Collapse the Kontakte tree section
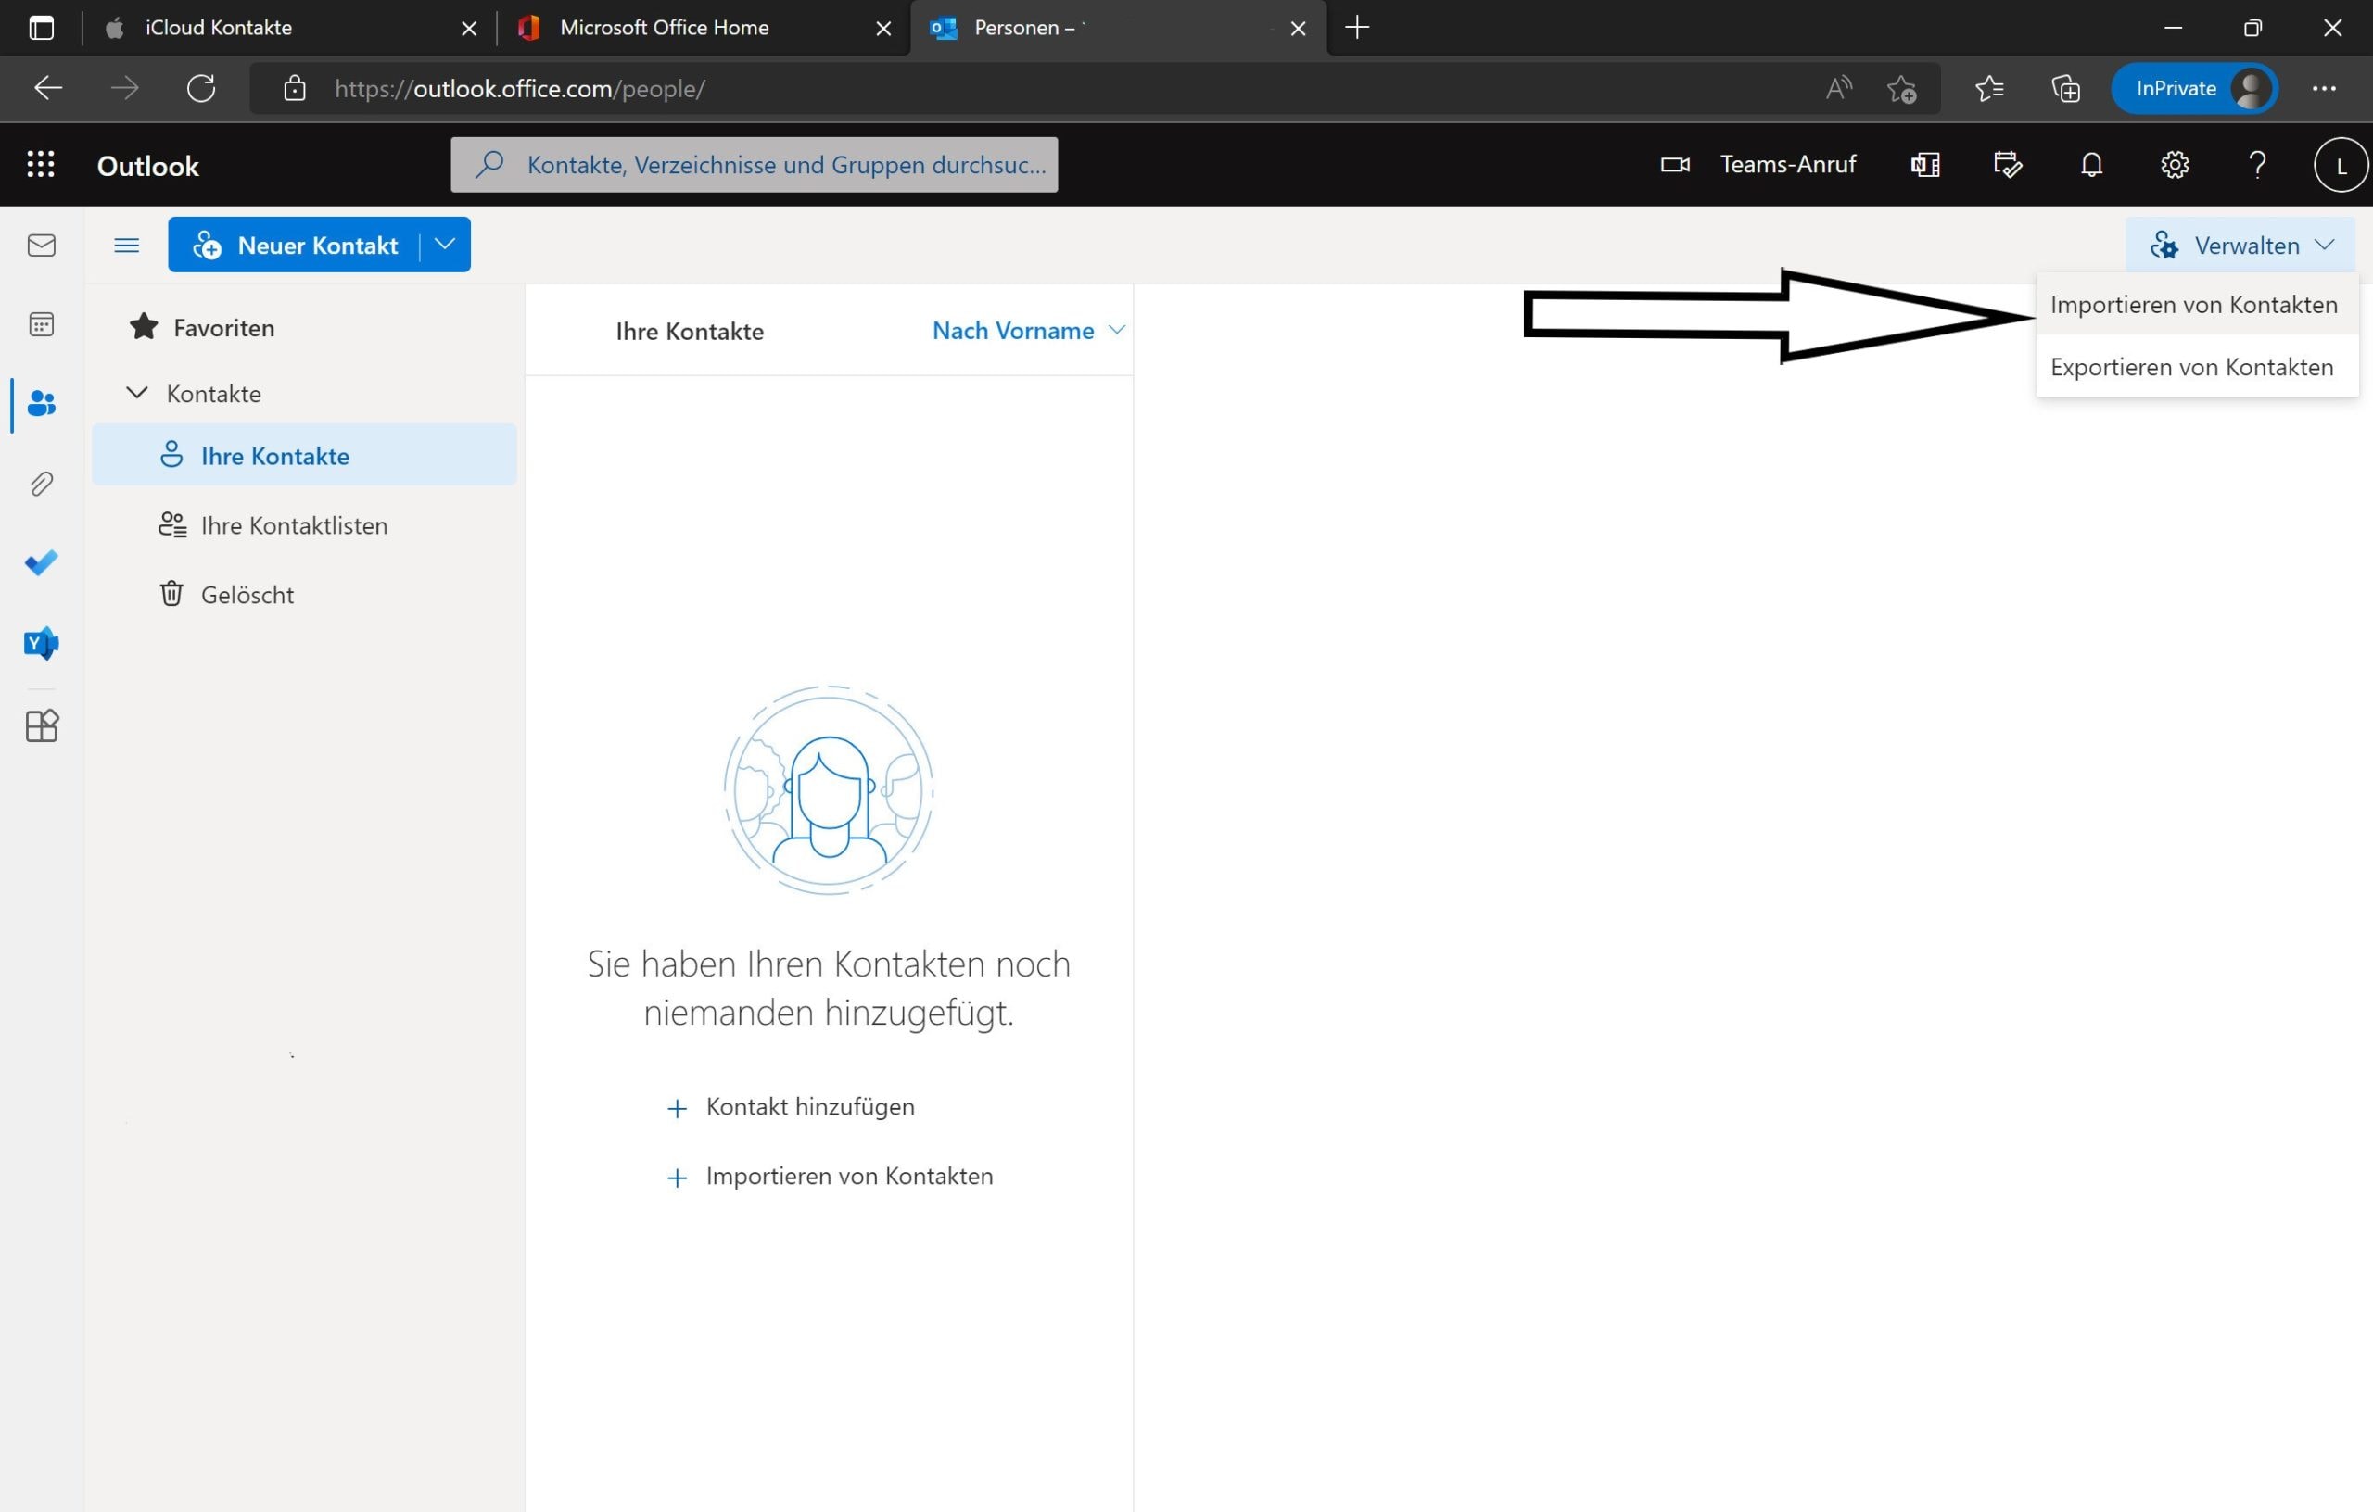This screenshot has width=2373, height=1512. click(x=138, y=393)
